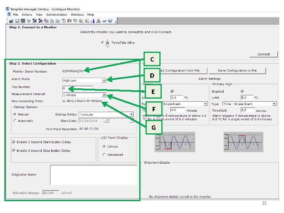
Task: Open the Help menu
Action: pyautogui.click(x=91, y=15)
